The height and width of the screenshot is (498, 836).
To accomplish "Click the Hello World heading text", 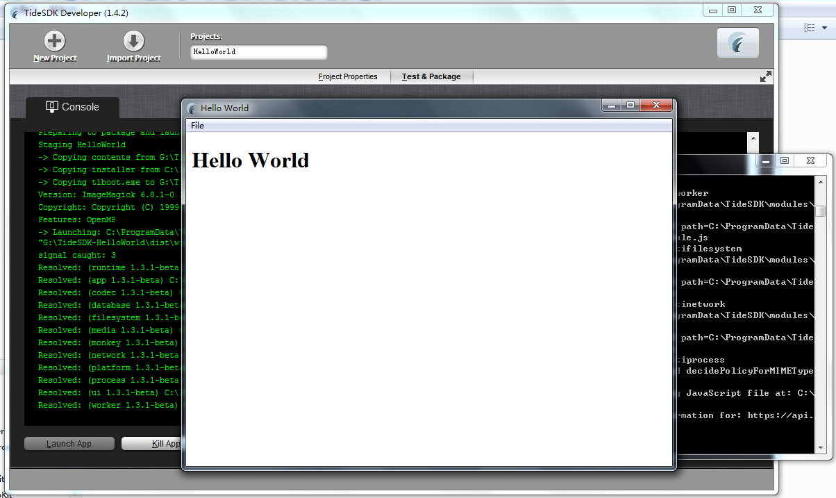I will pos(251,160).
